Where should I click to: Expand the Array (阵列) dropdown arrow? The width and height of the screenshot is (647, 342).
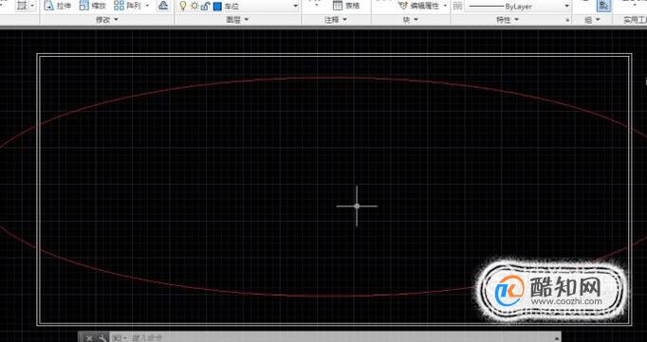tap(147, 6)
